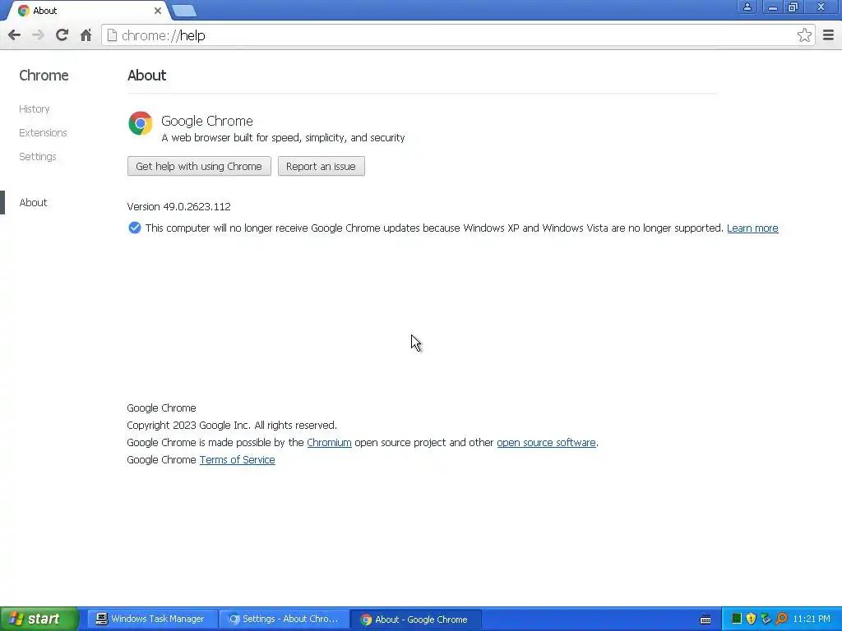Screen dimensions: 842x631
Task: Switch to Settings - About Chrome taskbar window
Action: coord(284,619)
